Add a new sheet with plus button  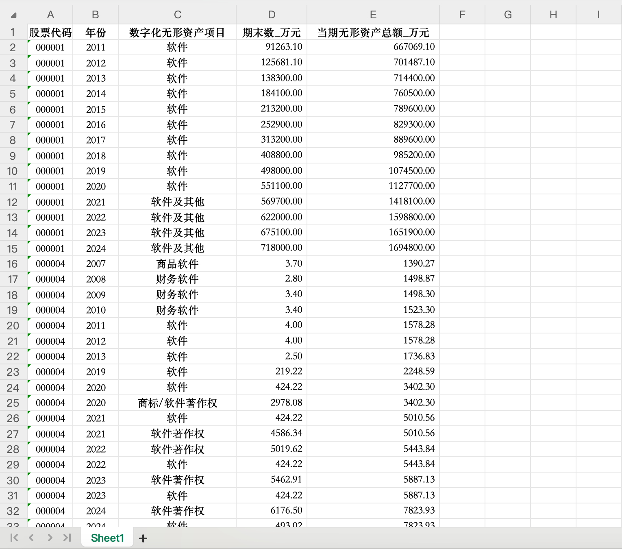143,538
